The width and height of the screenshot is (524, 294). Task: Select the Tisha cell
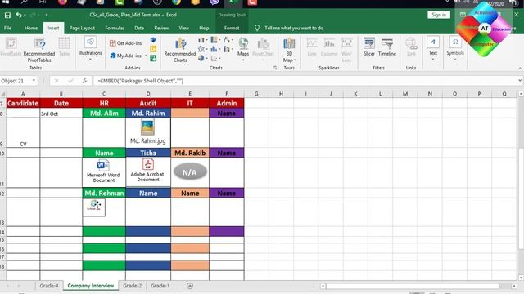pos(148,153)
